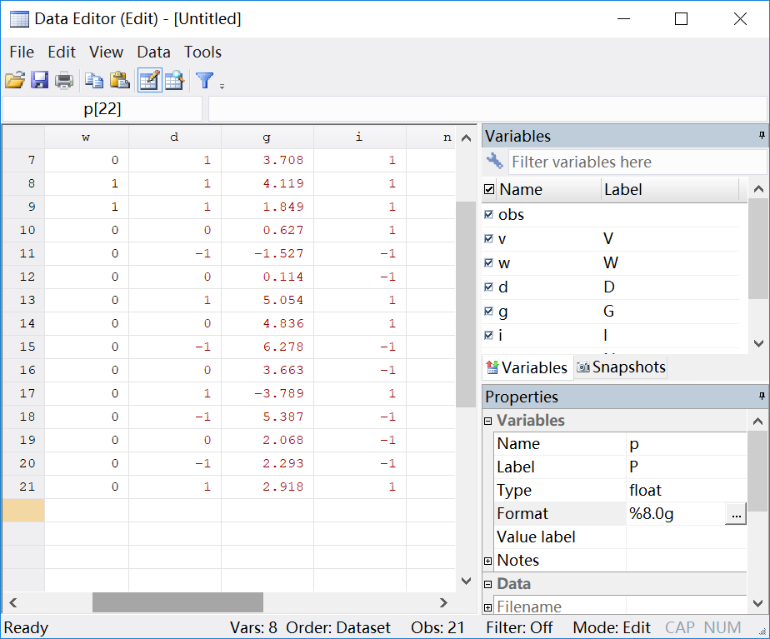
Task: Click the data grid horizontal scrollbar thumb
Action: pyautogui.click(x=177, y=602)
